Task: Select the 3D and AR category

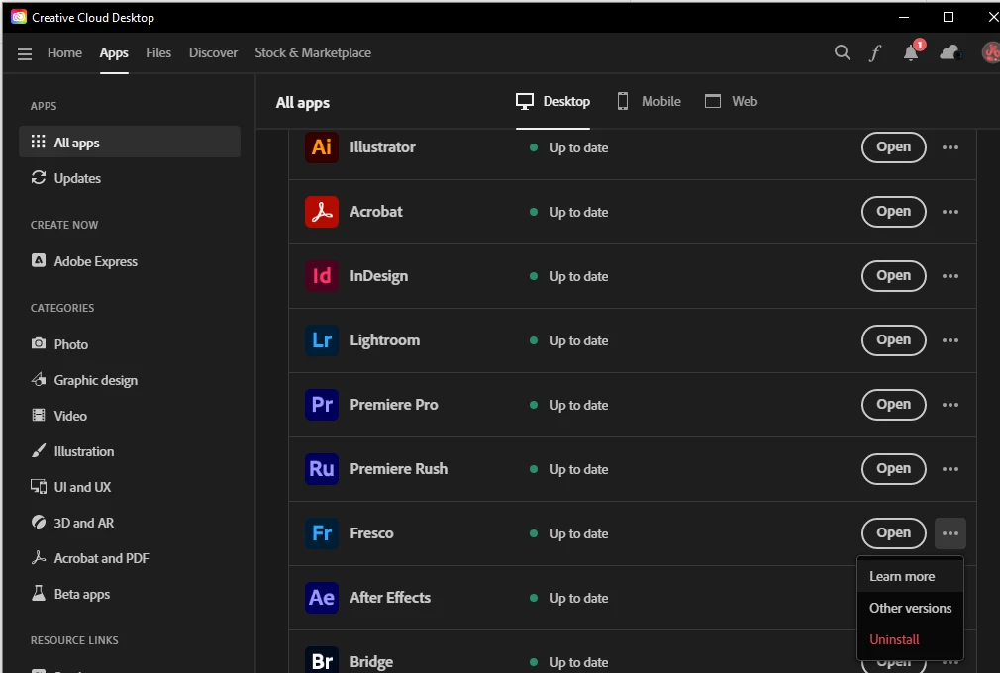Action: coord(72,523)
